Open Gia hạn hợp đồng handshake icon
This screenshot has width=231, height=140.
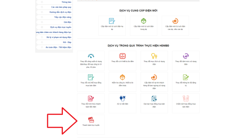(154, 98)
